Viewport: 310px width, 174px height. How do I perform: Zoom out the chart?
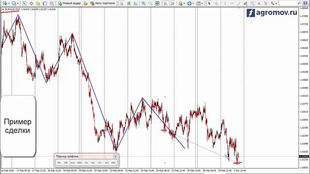click(x=150, y=3)
